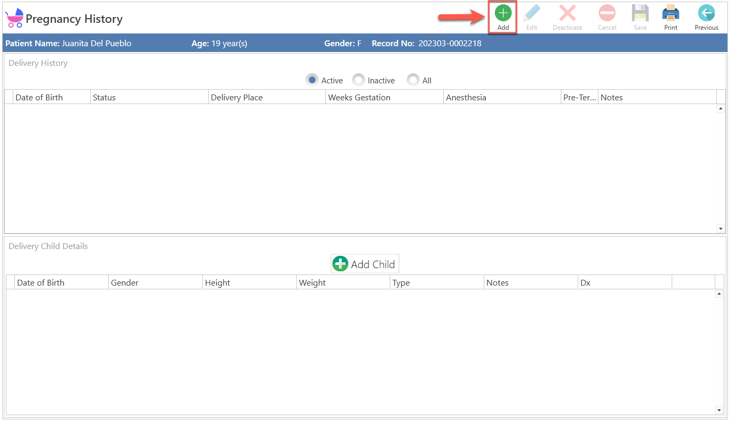Click the green Add icon in toolbar
The image size is (729, 421).
pyautogui.click(x=503, y=13)
